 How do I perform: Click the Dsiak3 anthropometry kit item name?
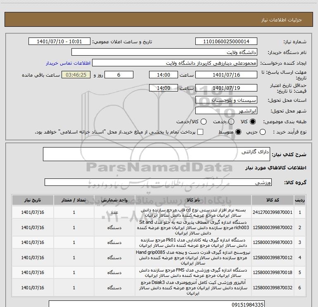coord(193,288)
